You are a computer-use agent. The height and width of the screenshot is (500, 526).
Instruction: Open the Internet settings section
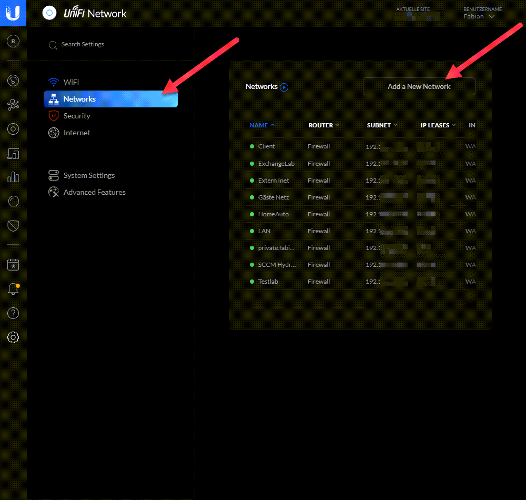[110, 133]
